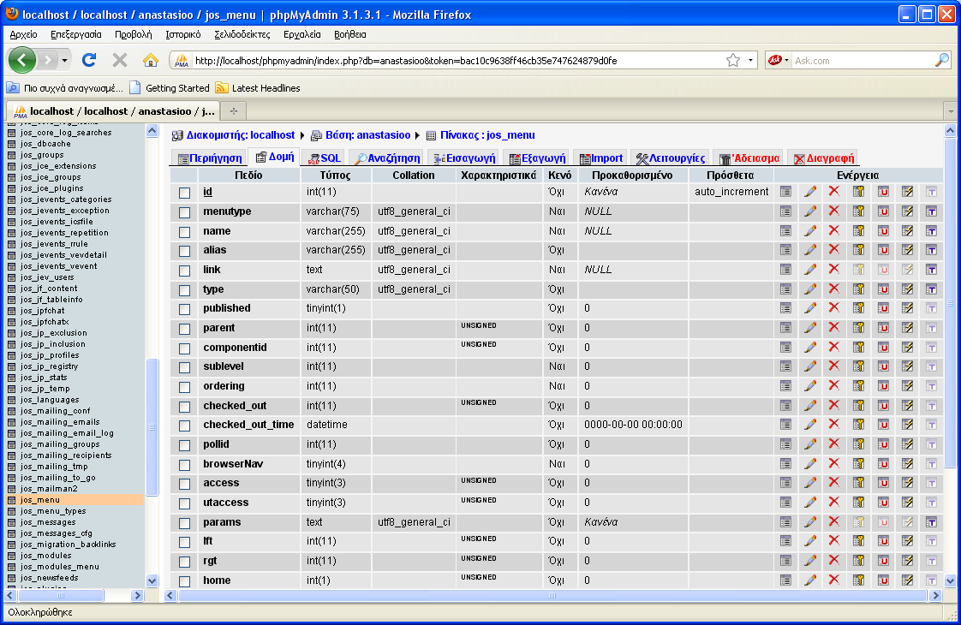Click the Άδειασμα tab
Viewport: 961px width, 625px height.
pyautogui.click(x=749, y=158)
